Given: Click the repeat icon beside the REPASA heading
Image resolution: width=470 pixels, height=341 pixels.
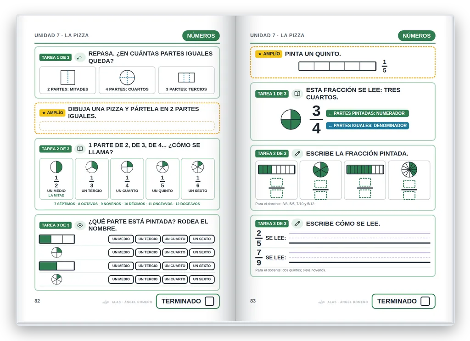Looking at the screenshot, I should [80, 57].
